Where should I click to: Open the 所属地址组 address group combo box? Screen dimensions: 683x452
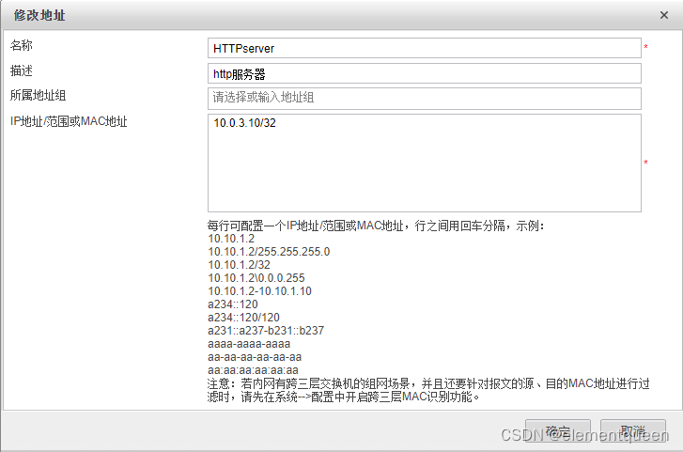[x=425, y=99]
